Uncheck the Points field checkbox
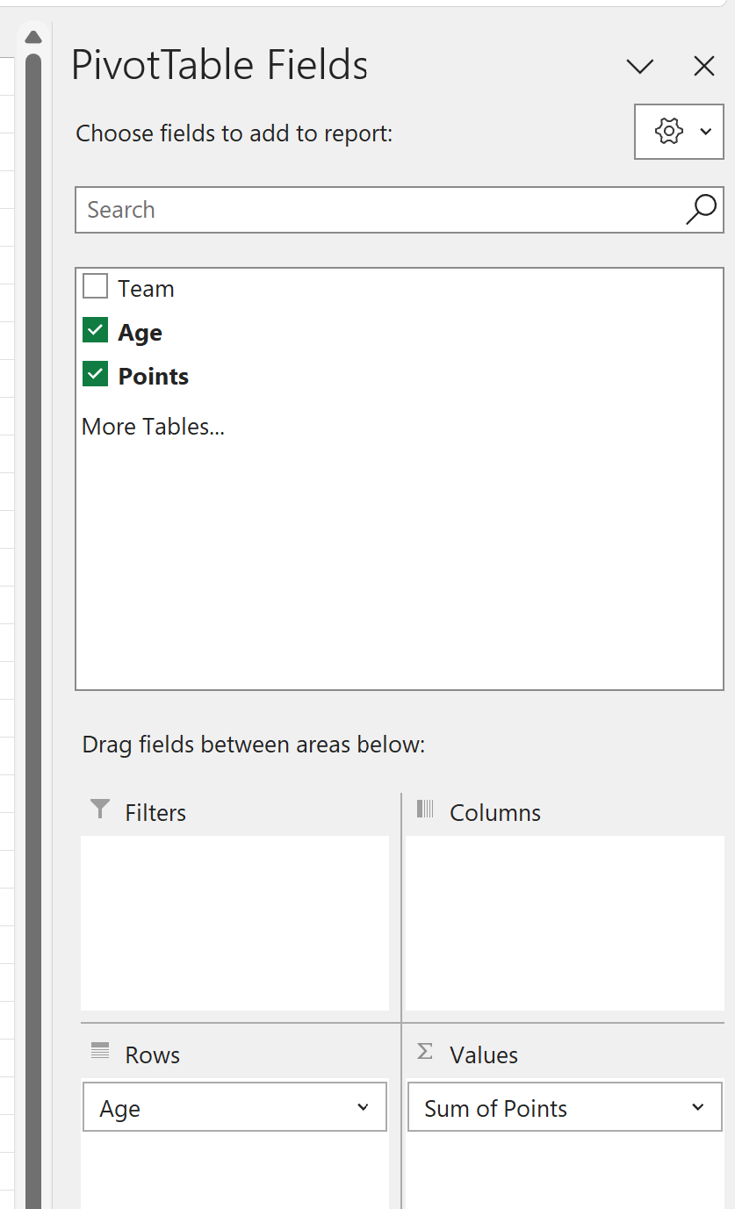This screenshot has width=735, height=1209. click(95, 373)
